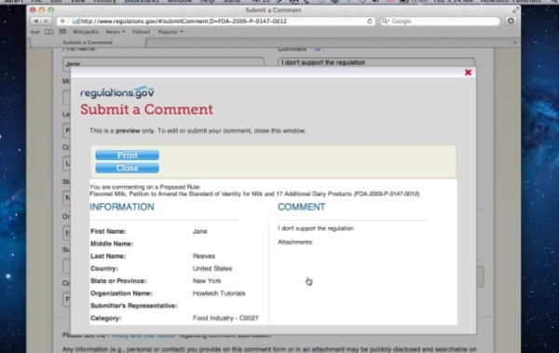559x353 pixels.
Task: Click the First Name label in preview
Action: click(x=108, y=231)
